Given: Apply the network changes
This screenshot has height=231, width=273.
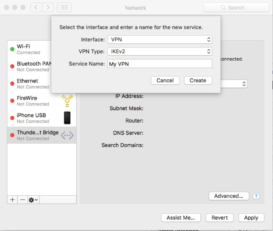Looking at the screenshot, I should 251,218.
